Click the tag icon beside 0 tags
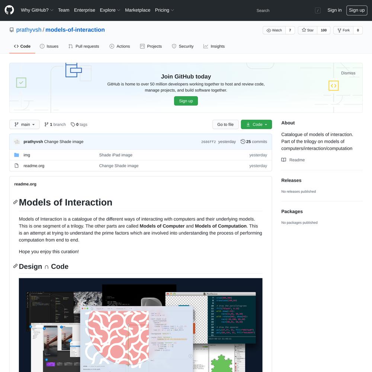Screen dimensions: 372x372 click(x=73, y=125)
